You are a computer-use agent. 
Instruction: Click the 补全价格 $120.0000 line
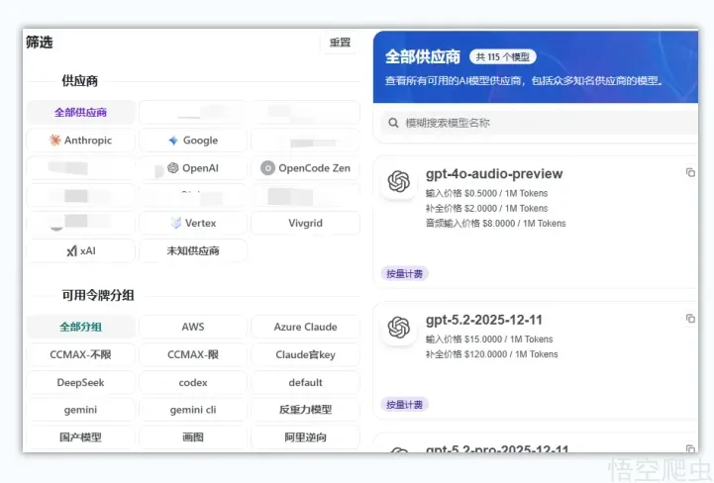492,354
